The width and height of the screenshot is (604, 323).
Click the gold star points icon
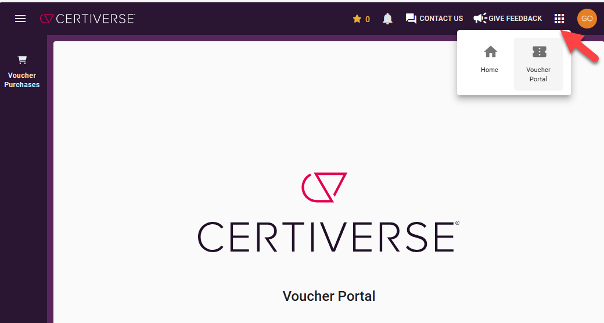[357, 19]
